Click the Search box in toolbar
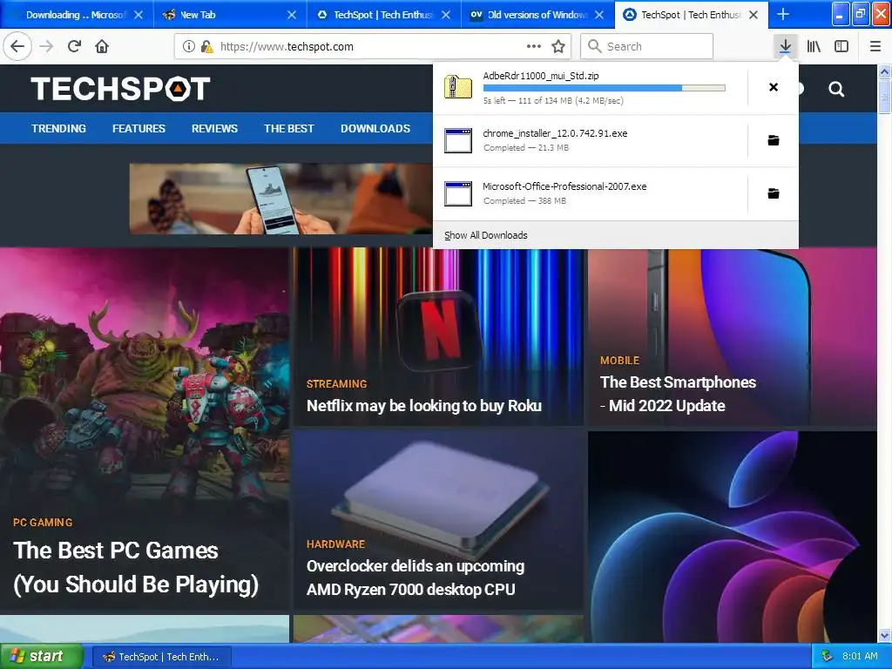This screenshot has height=669, width=892. [x=647, y=47]
